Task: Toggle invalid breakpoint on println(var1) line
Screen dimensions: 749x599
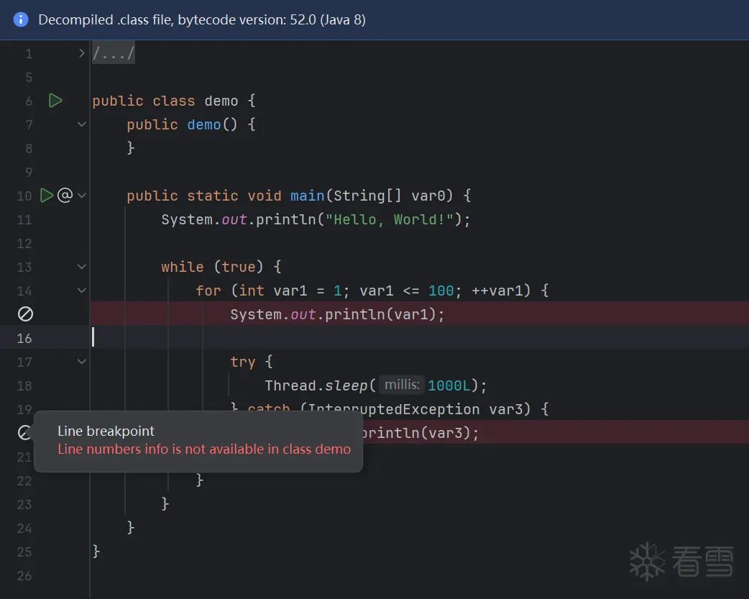Action: click(x=25, y=314)
